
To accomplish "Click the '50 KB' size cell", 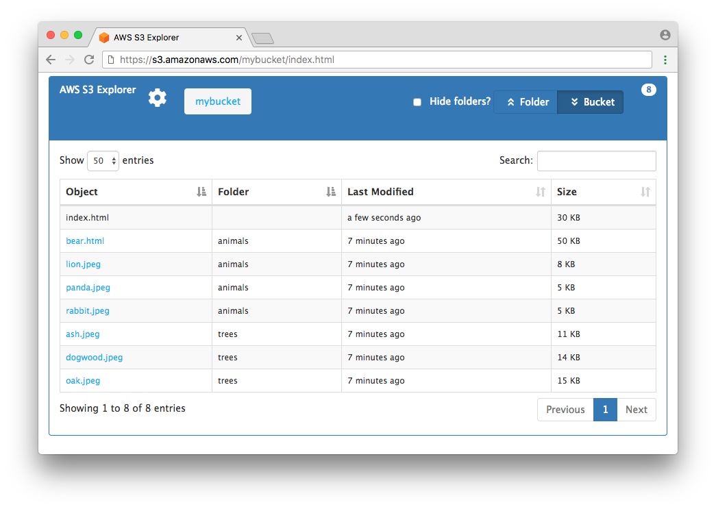I will coord(603,241).
